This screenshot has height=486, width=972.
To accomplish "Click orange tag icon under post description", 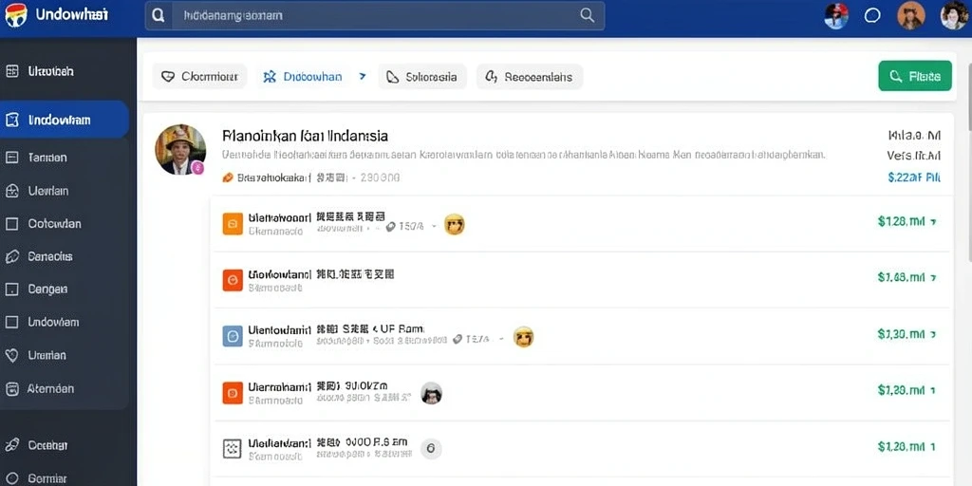I will [x=228, y=178].
